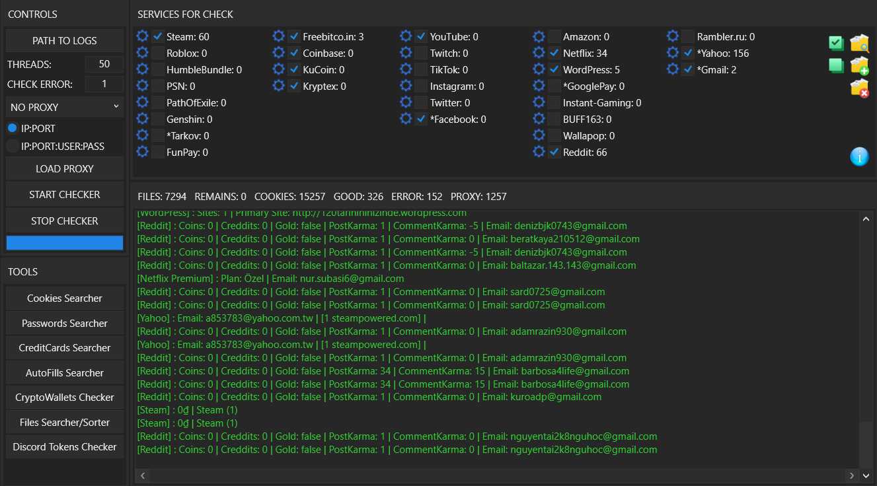The image size is (877, 486).
Task: Open settings gear next to Freebitco.in
Action: [278, 36]
